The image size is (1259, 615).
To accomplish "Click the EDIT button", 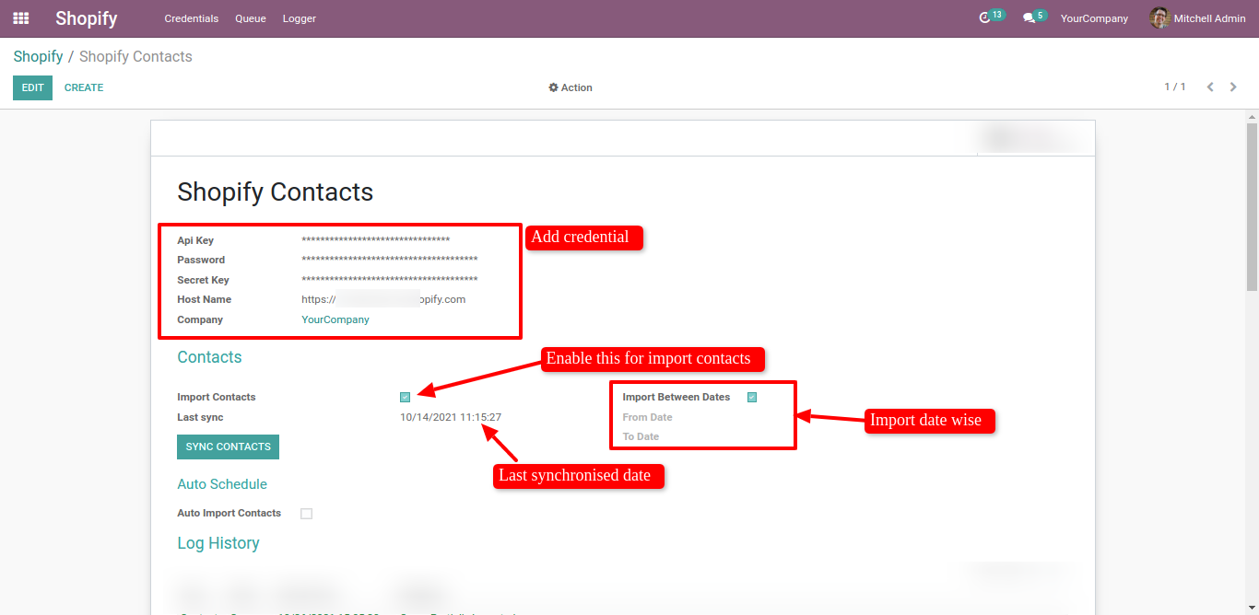I will 33,87.
